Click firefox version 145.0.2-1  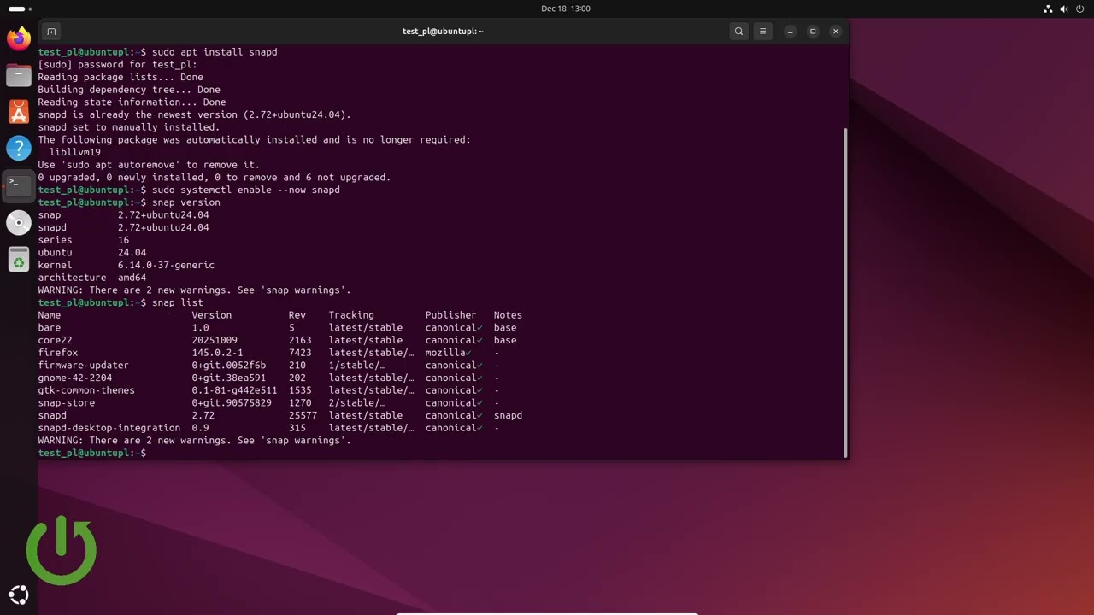217,353
